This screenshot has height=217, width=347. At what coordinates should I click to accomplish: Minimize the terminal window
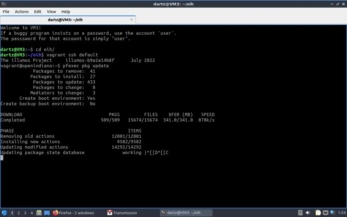(332, 4)
